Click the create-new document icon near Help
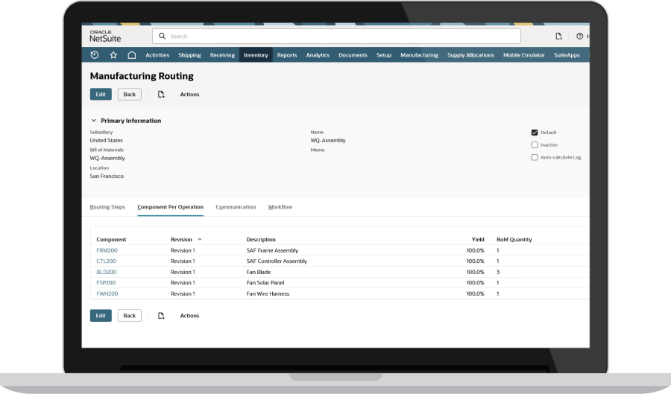Screen dimensions: 671x394 pos(558,36)
